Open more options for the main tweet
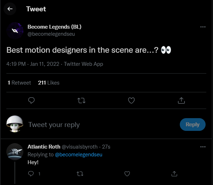Image resolution: width=213 pixels, height=185 pixels. tap(203, 27)
